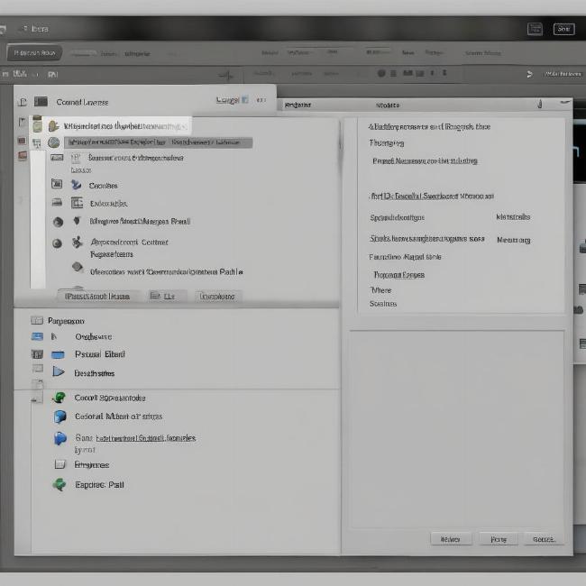586x586 pixels.
Task: Select the Ntoalce tab in the right panel header
Action: point(388,105)
